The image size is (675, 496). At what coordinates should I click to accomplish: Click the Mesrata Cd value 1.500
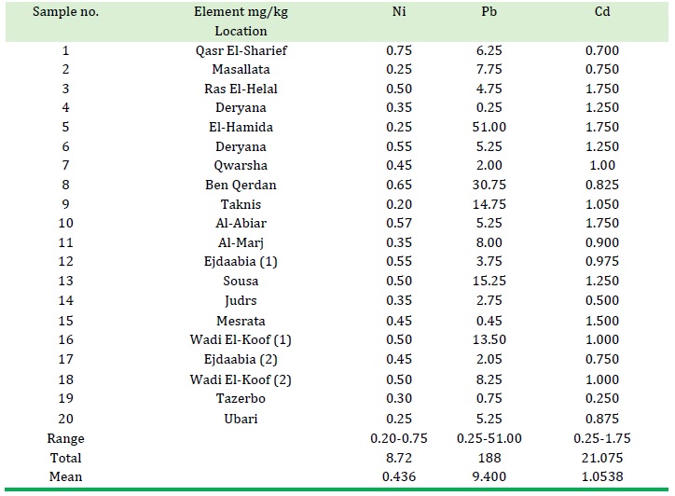click(x=602, y=322)
